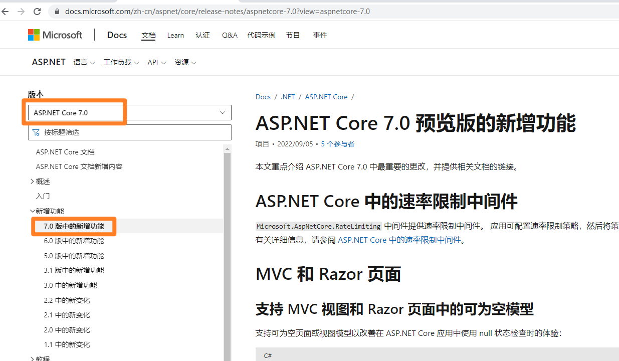Expand the 资源 dropdown menu
The width and height of the screenshot is (619, 361).
pos(185,62)
